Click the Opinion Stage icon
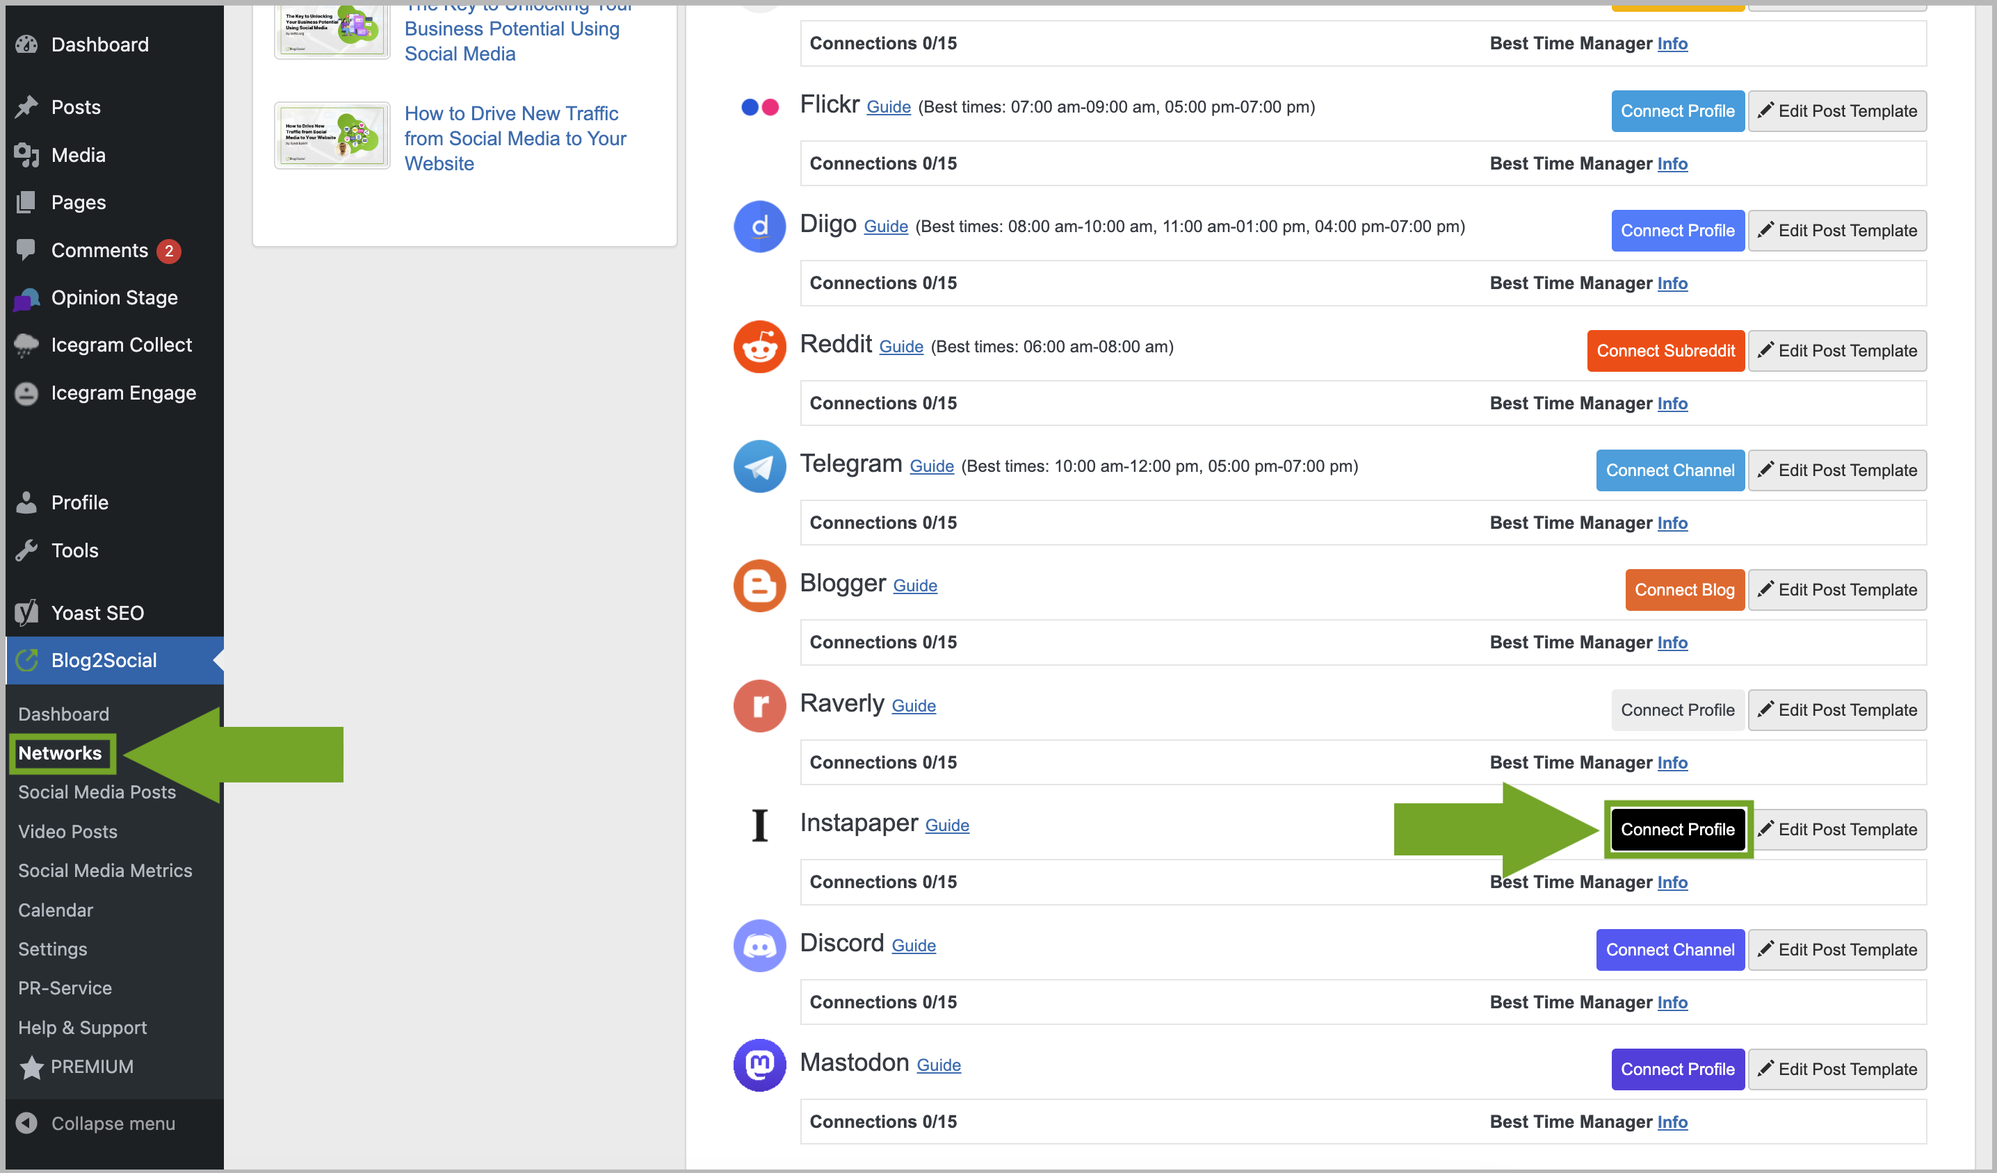 tap(27, 299)
